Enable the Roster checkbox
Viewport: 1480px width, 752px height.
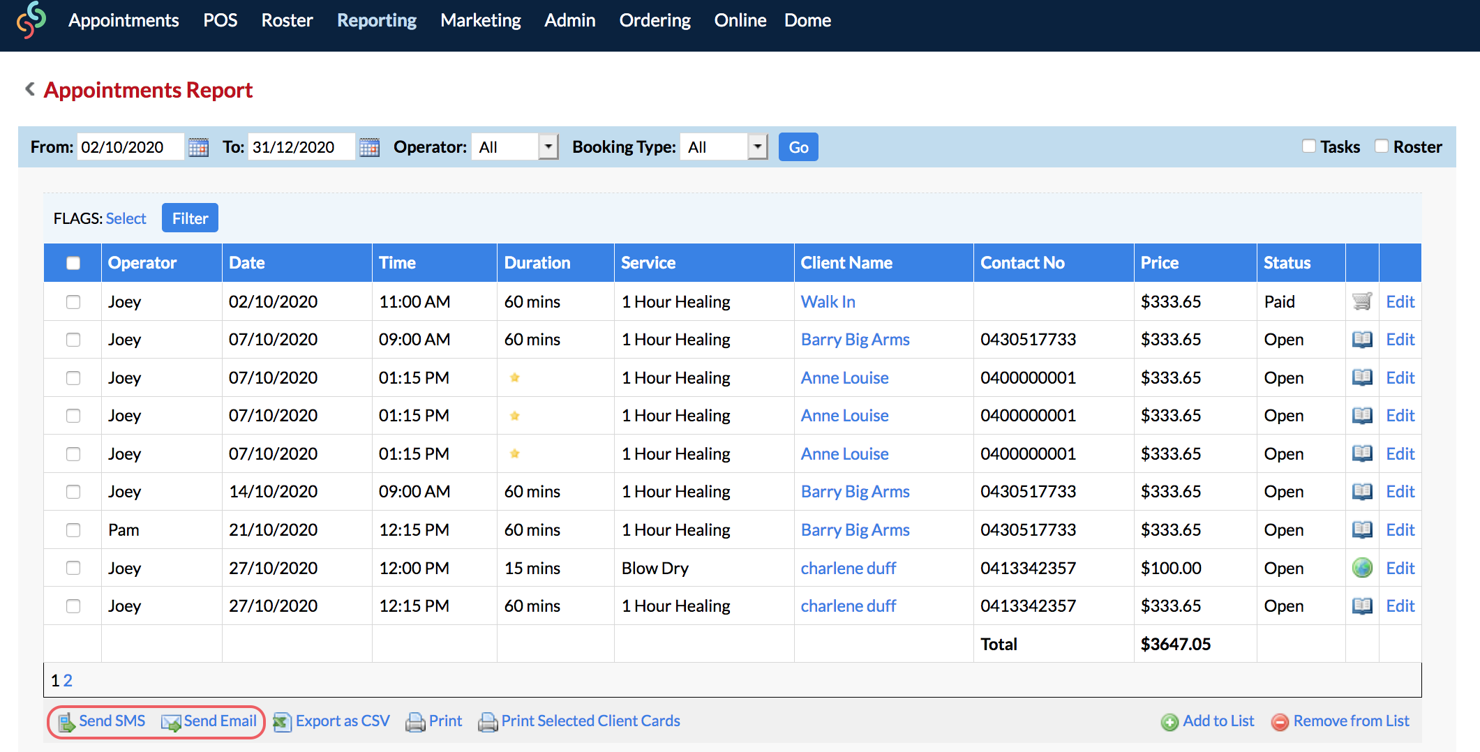coord(1382,145)
